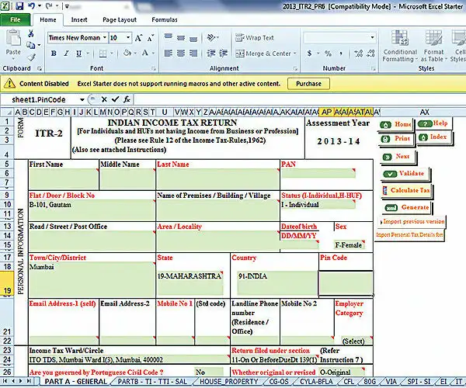Click the Purchase button in warning bar

coord(308,84)
